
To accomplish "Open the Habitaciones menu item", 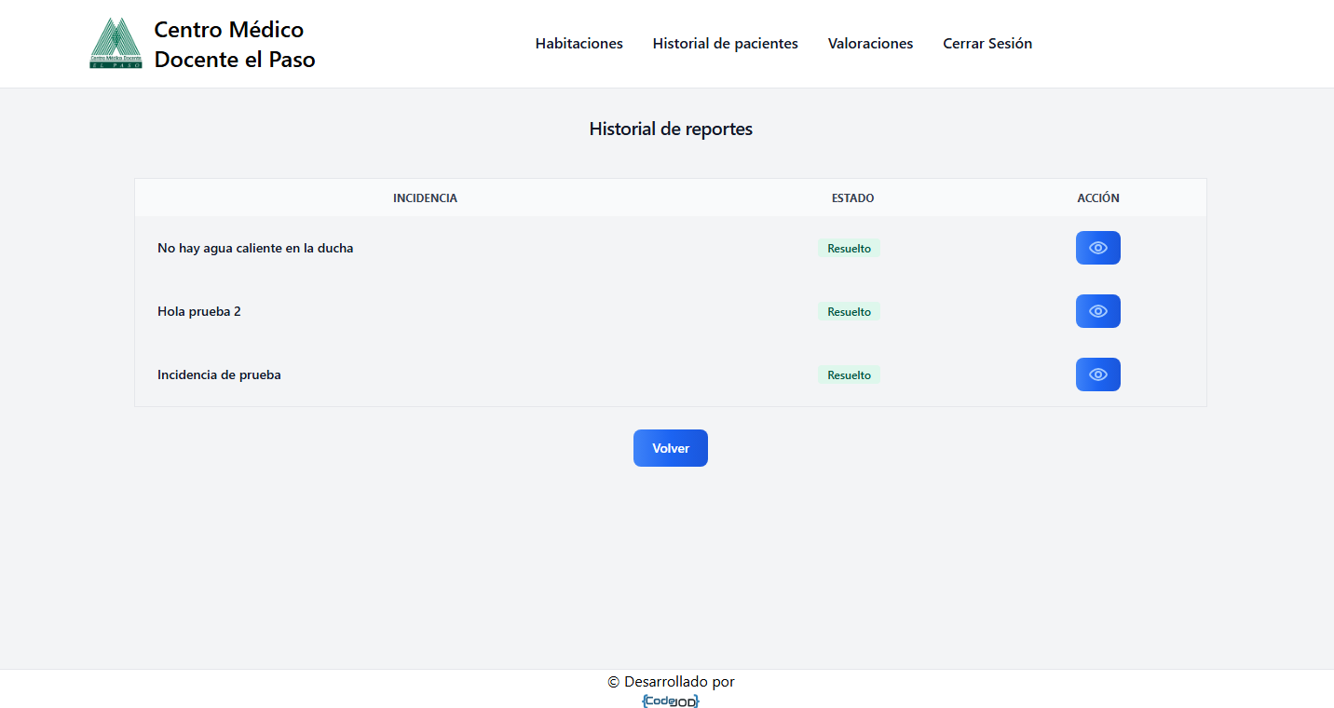I will 579,44.
